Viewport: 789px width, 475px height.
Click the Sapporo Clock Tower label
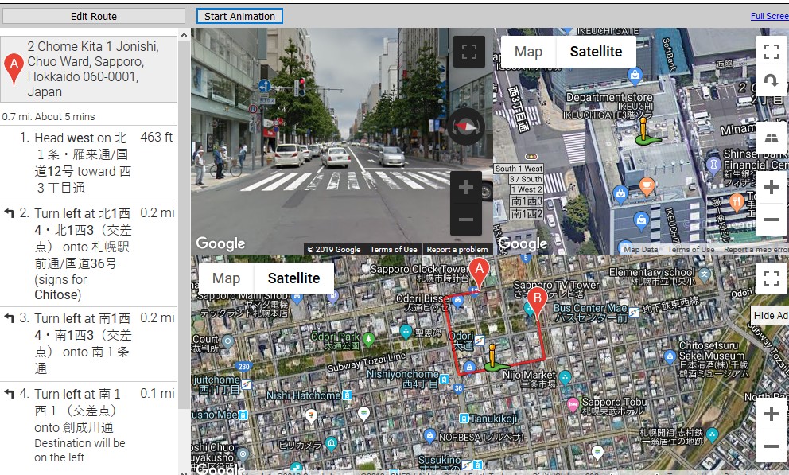click(x=420, y=272)
